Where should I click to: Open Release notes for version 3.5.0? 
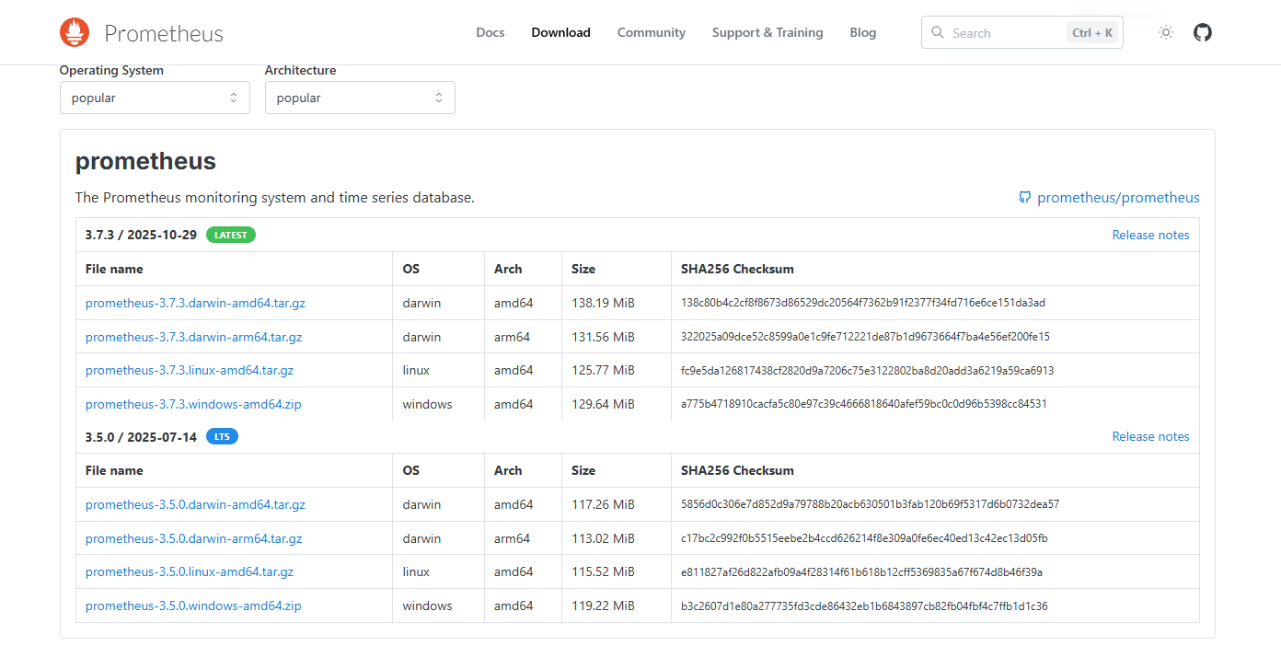pyautogui.click(x=1150, y=436)
